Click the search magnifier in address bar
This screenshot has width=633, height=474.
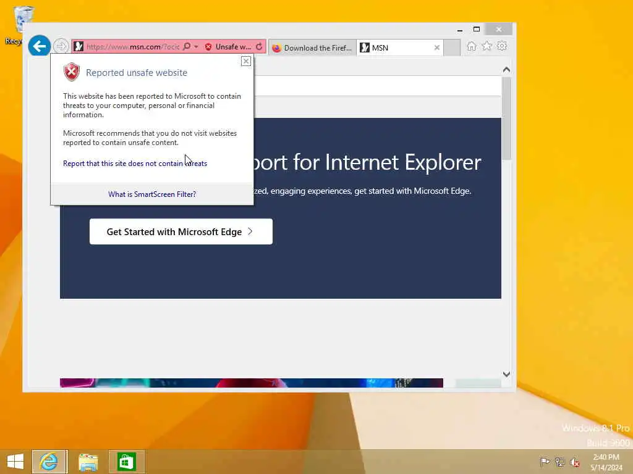(x=187, y=47)
